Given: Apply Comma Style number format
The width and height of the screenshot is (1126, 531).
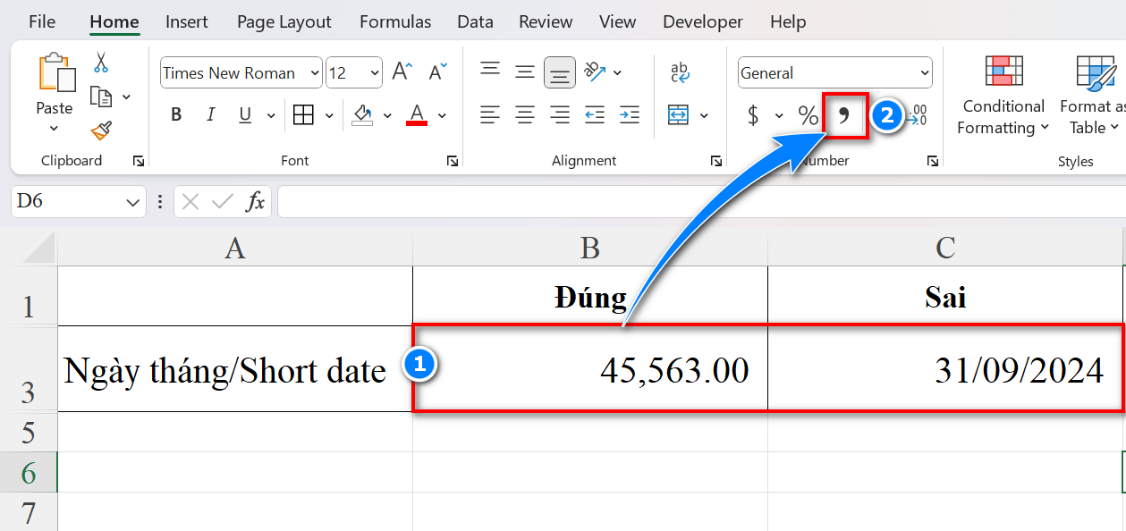Looking at the screenshot, I should (843, 115).
